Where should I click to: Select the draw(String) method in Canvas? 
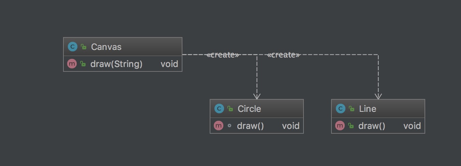coord(116,64)
